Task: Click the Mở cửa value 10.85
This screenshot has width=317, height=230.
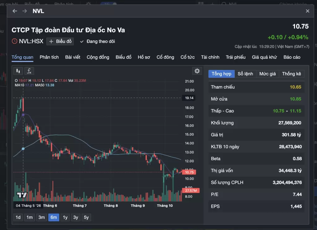Action: (x=295, y=99)
